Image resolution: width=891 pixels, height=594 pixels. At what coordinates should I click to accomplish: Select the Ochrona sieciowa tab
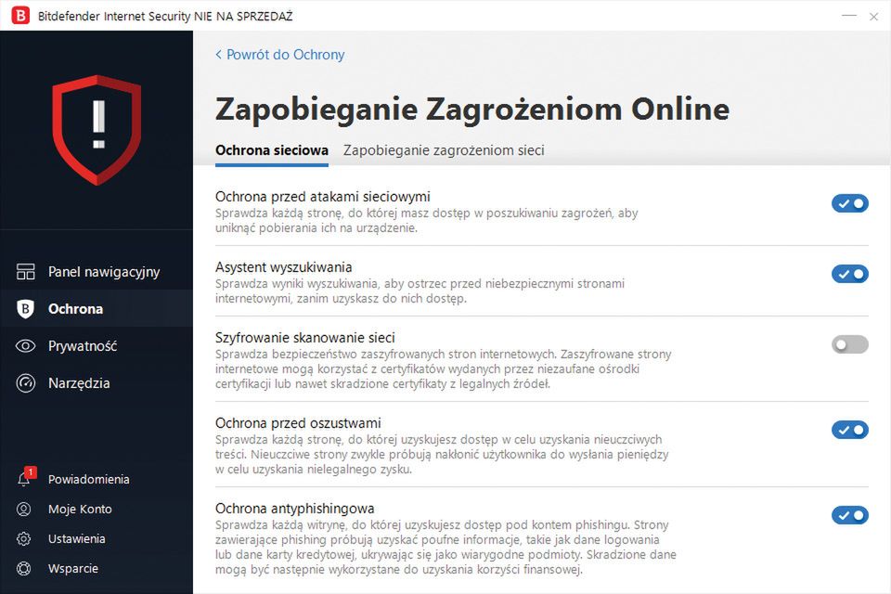(x=271, y=150)
